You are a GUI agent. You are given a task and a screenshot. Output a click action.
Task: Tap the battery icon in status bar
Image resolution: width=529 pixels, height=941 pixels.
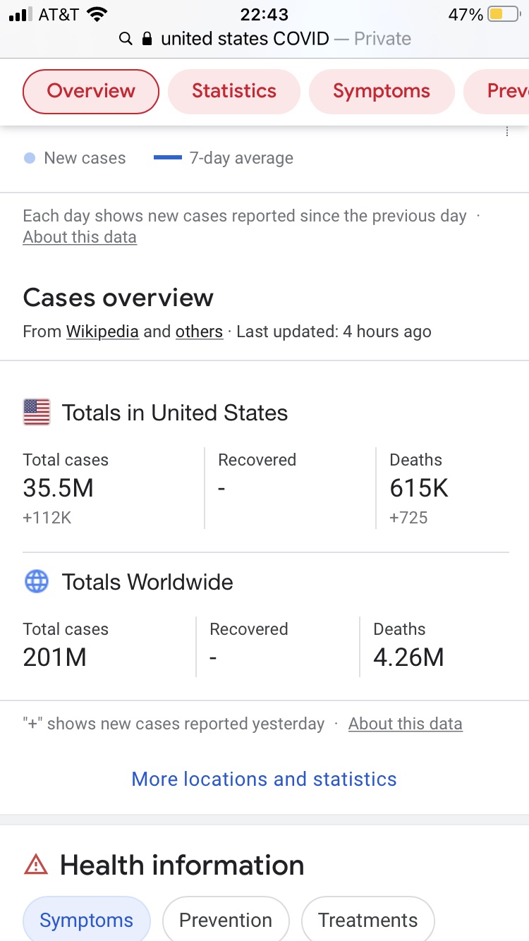[x=504, y=14]
